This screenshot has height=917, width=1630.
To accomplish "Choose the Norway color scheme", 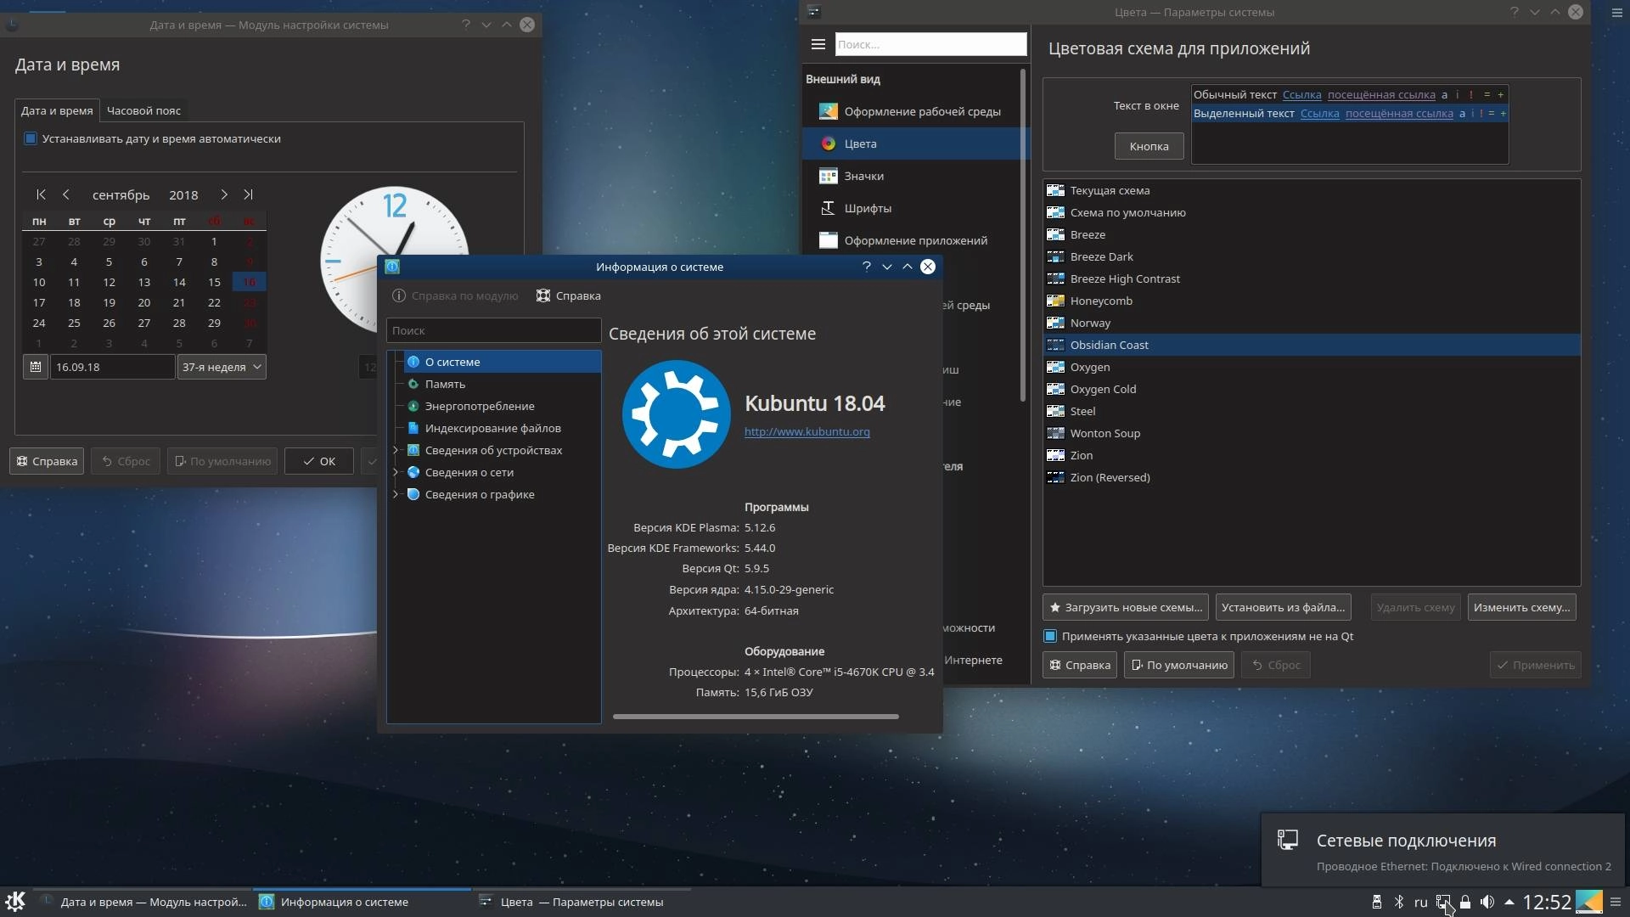I will tap(1311, 323).
